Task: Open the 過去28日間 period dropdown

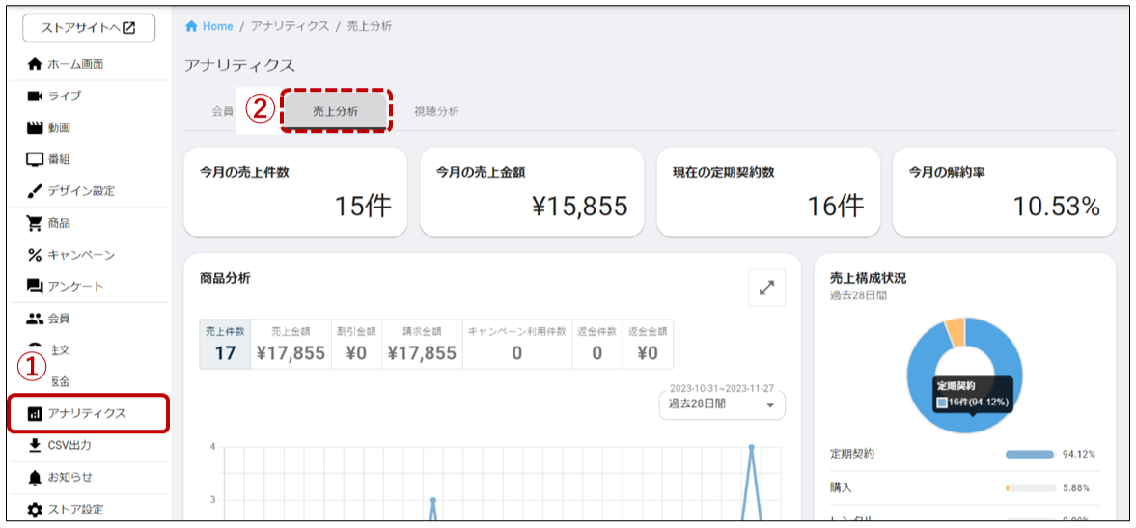Action: [x=722, y=404]
